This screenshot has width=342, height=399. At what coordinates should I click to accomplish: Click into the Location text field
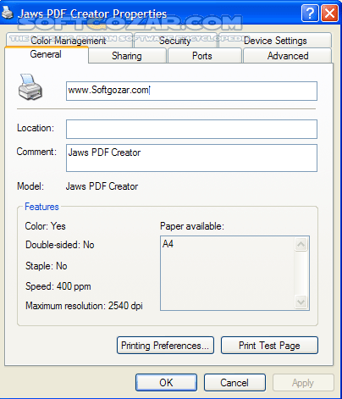[191, 129]
